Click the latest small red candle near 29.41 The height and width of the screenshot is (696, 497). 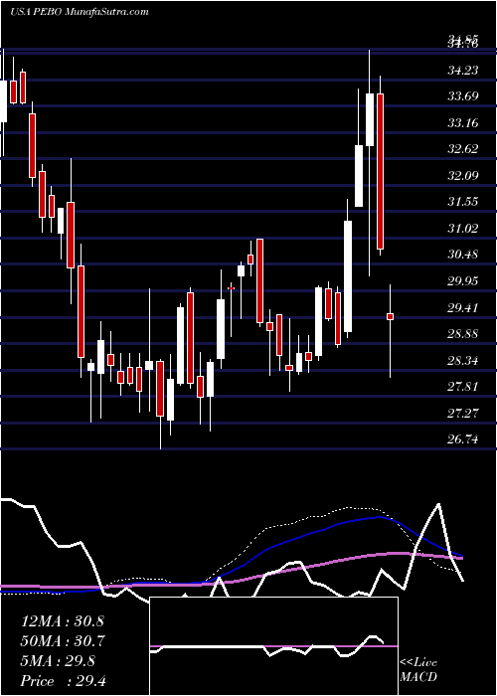pos(390,316)
